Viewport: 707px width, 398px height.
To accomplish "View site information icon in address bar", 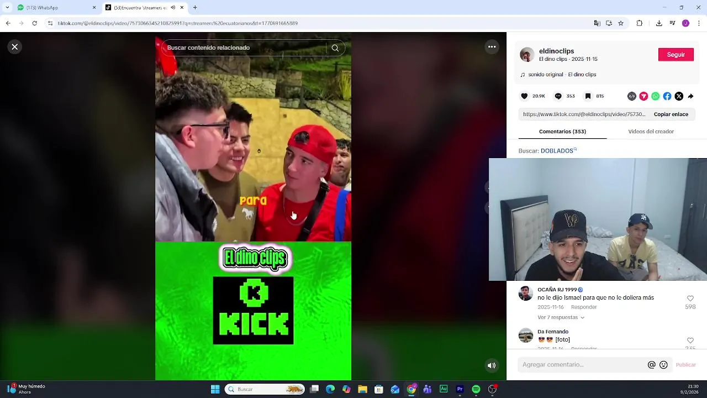I will [x=50, y=23].
